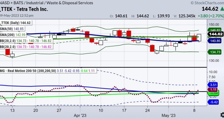Click the date label 24 on axis

point(148,110)
